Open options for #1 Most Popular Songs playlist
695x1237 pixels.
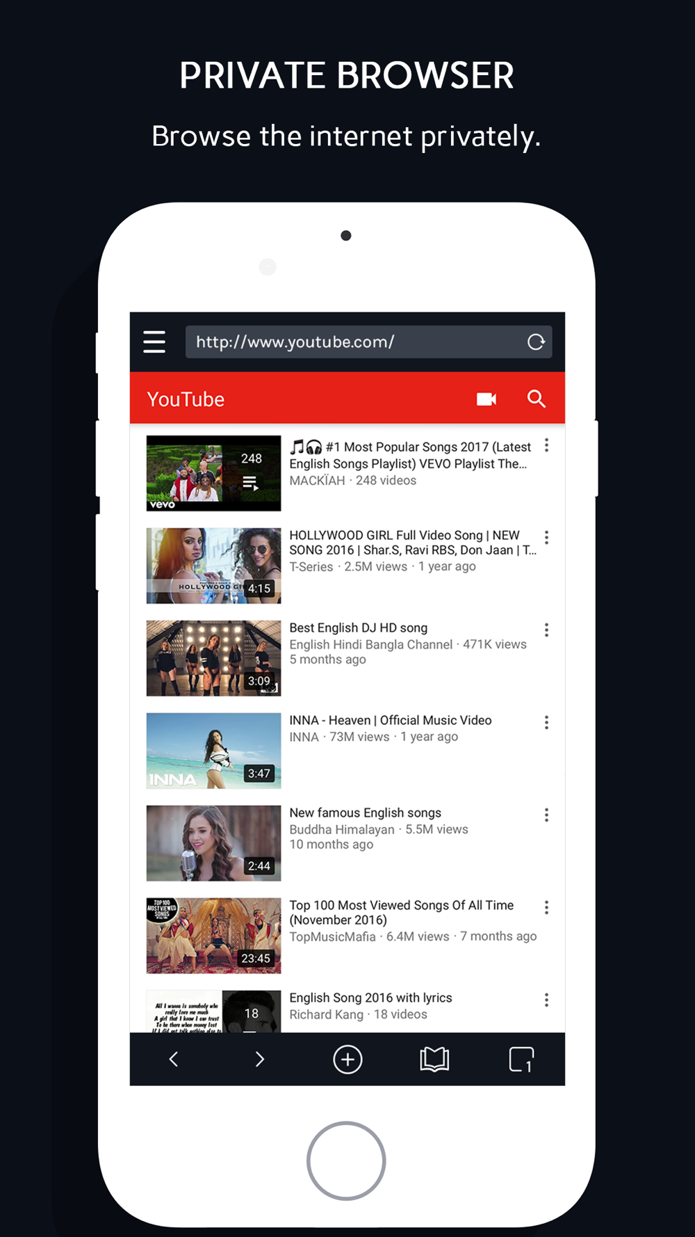[547, 445]
